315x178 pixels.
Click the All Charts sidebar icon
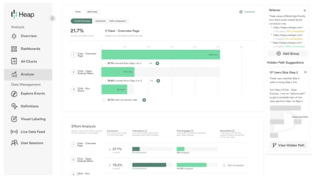pos(14,61)
